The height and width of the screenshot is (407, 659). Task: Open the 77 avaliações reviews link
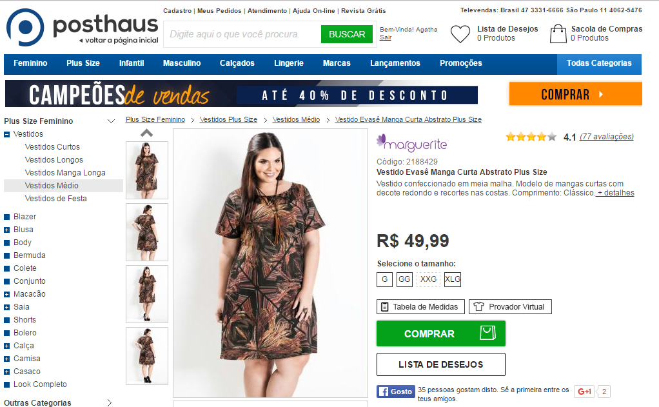(607, 137)
